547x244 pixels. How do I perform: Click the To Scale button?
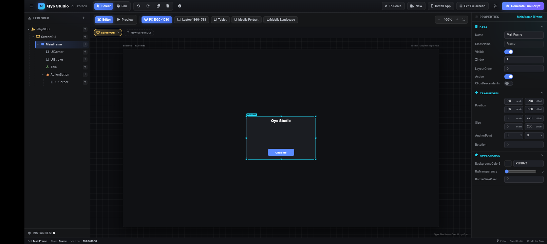393,6
